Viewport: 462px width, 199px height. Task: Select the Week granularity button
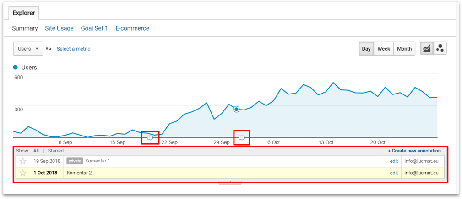384,49
